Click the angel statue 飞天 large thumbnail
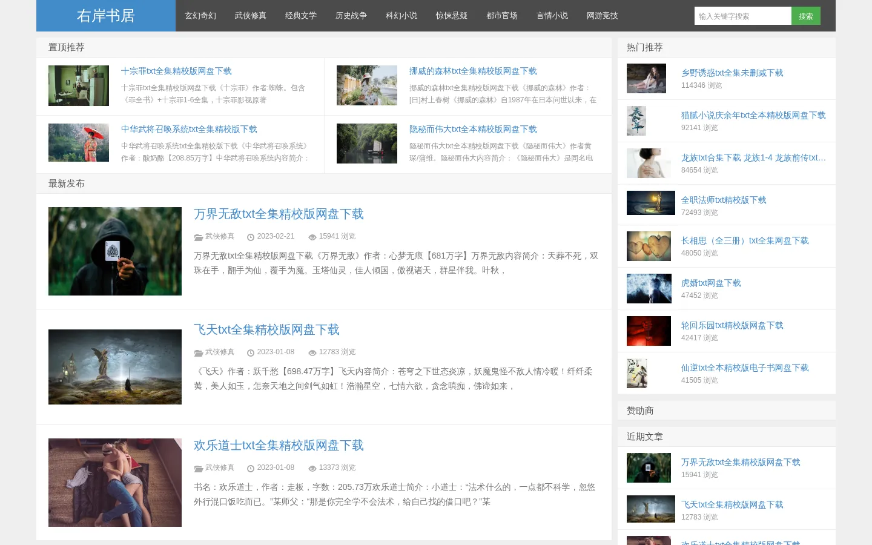 [x=115, y=367]
